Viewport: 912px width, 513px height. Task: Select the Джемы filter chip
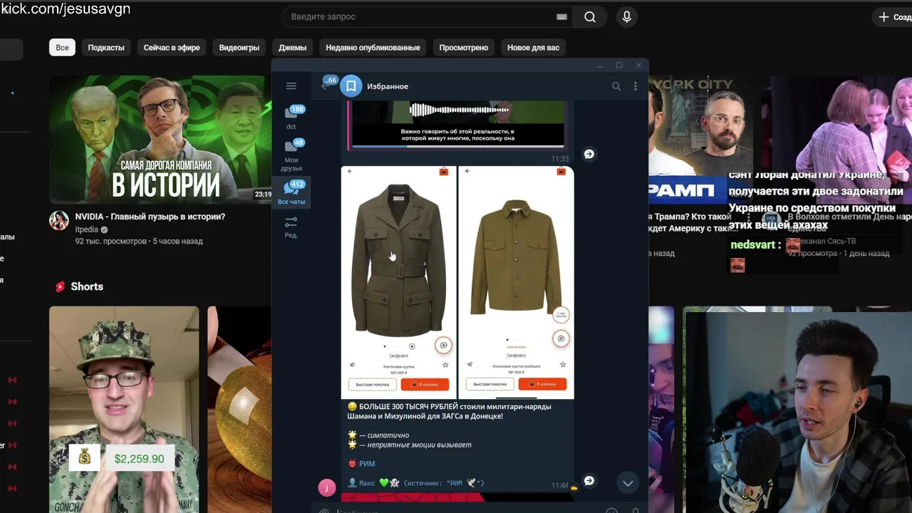click(293, 48)
